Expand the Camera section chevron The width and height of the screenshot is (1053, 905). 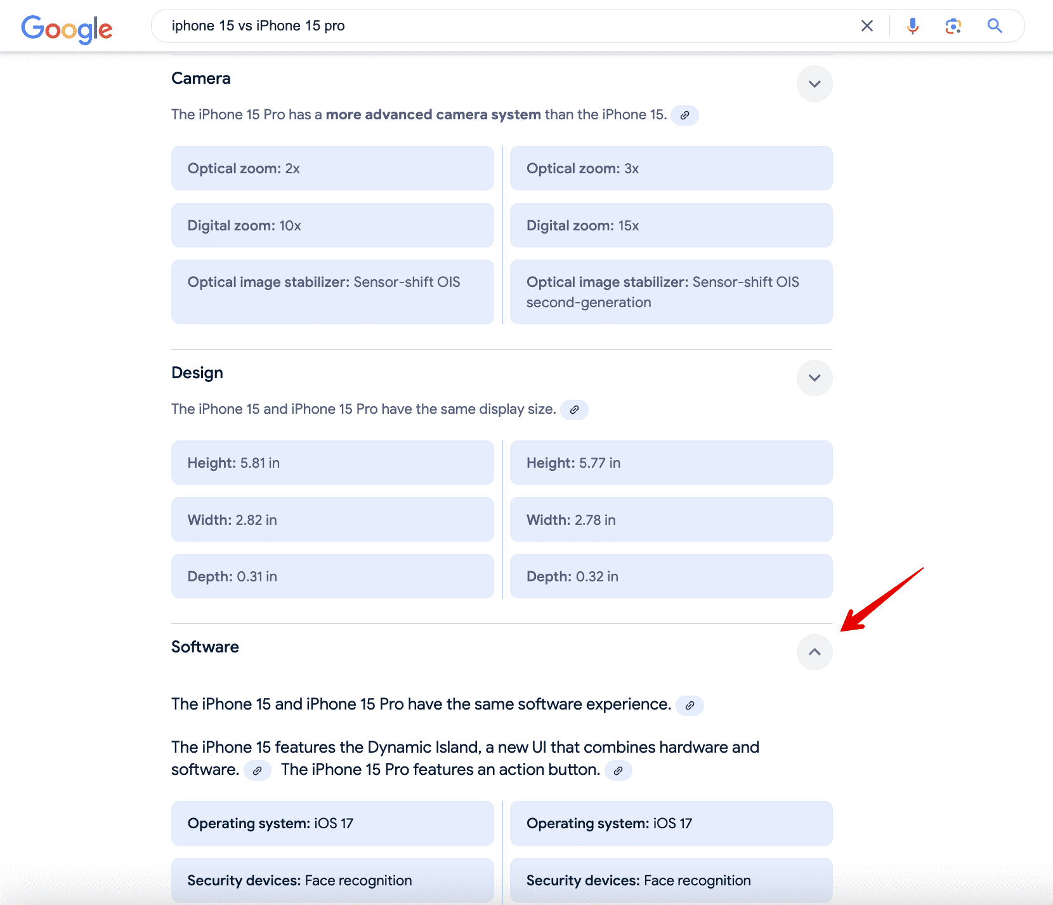click(x=814, y=84)
